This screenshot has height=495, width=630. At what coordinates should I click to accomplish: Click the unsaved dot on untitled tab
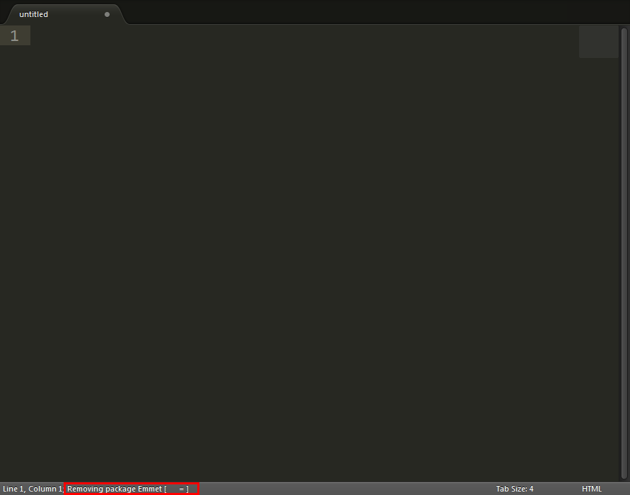[x=107, y=14]
